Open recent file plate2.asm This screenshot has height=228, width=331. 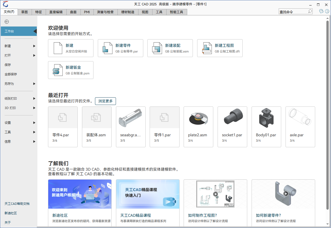(x=198, y=127)
